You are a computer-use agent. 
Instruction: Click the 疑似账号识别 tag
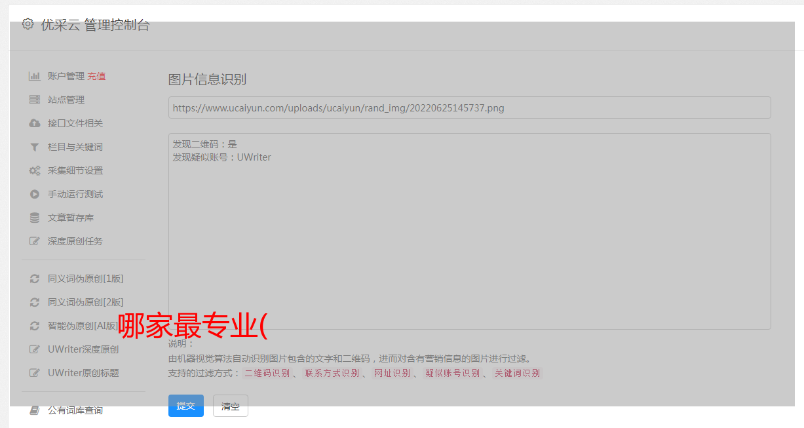pos(452,373)
